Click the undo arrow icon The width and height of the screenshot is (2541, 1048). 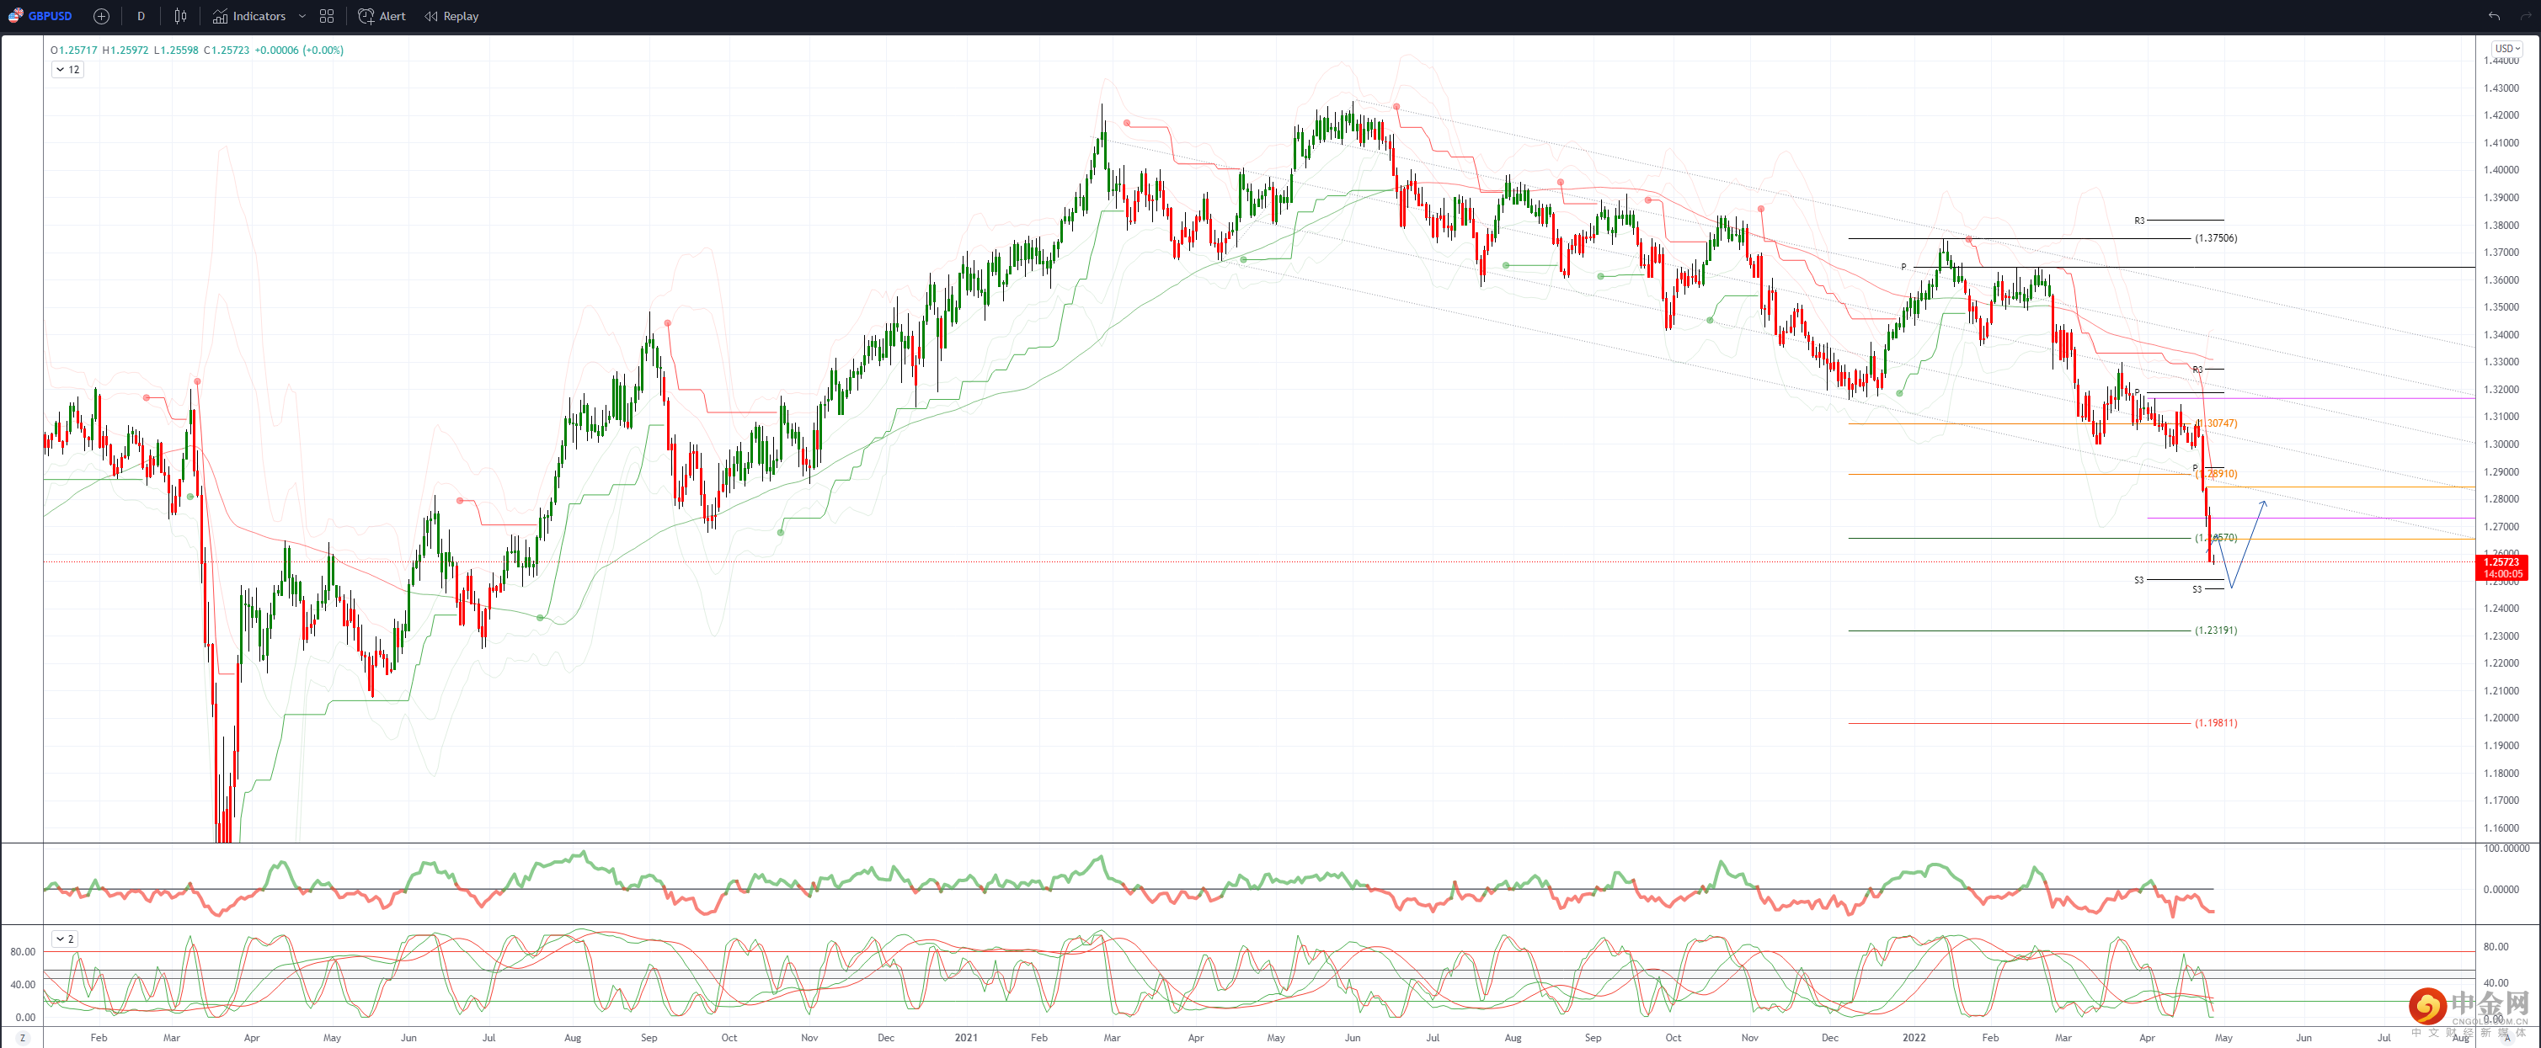(2494, 16)
